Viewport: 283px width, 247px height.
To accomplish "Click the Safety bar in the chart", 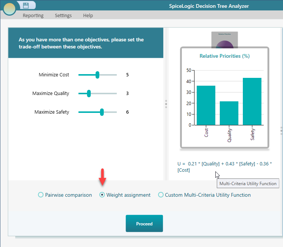I will tap(252, 102).
